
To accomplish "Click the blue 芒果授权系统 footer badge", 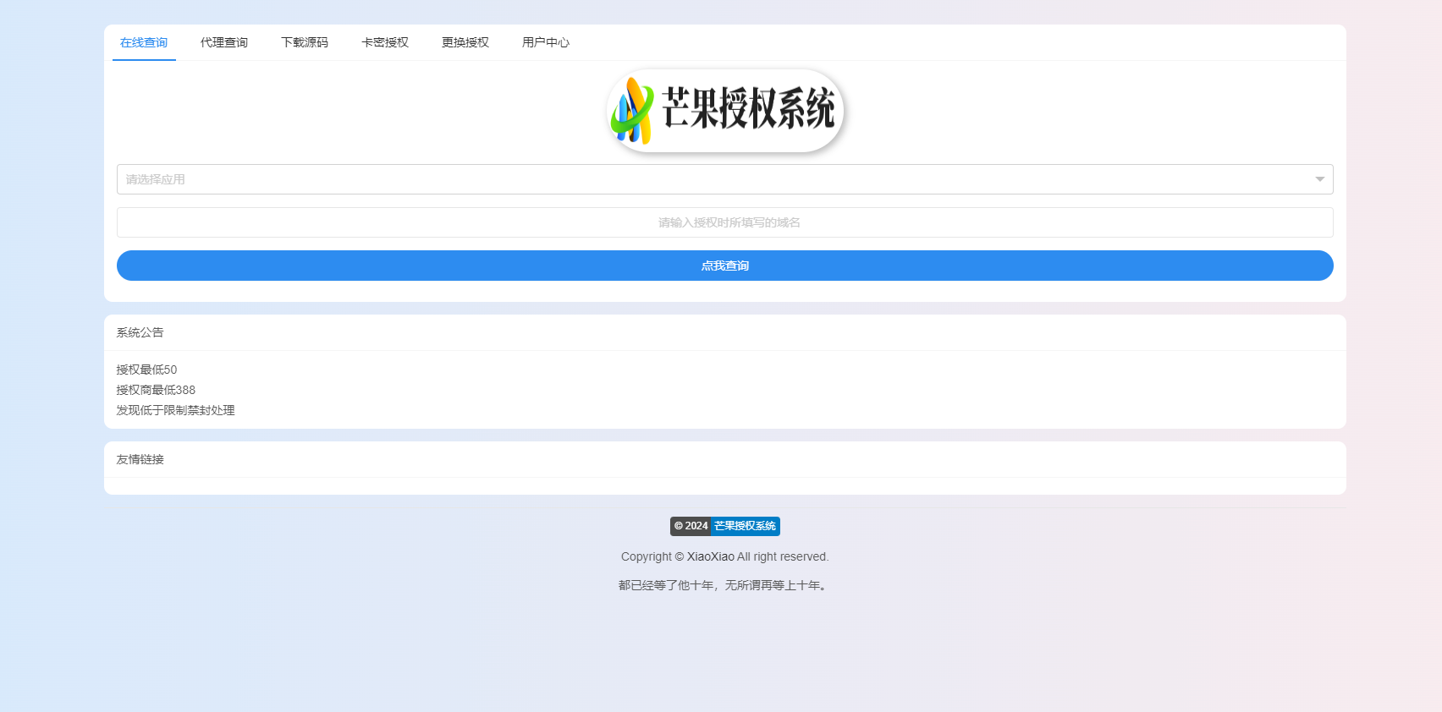I will tap(745, 526).
